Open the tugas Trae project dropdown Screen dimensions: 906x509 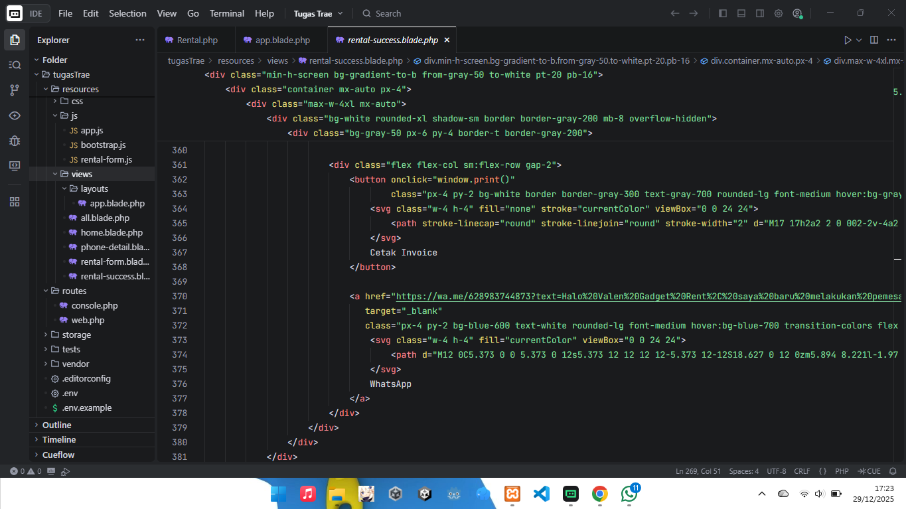[319, 13]
